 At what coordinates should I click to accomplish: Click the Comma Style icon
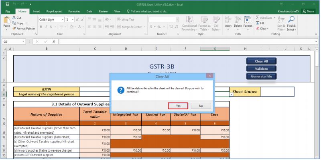[x=165, y=27]
